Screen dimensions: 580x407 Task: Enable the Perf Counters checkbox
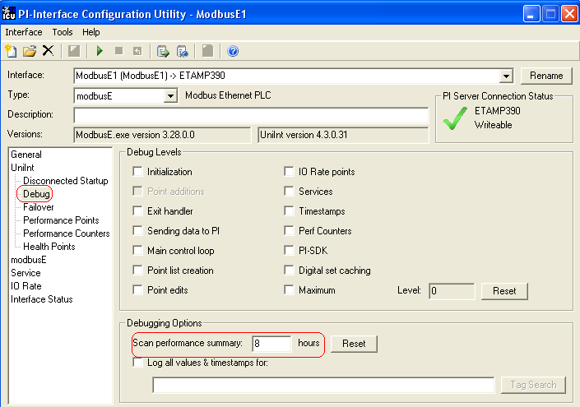tap(289, 231)
